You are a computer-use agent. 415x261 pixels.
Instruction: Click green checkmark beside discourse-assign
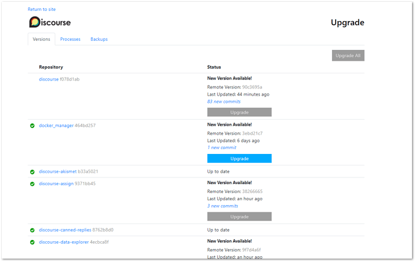(x=32, y=184)
